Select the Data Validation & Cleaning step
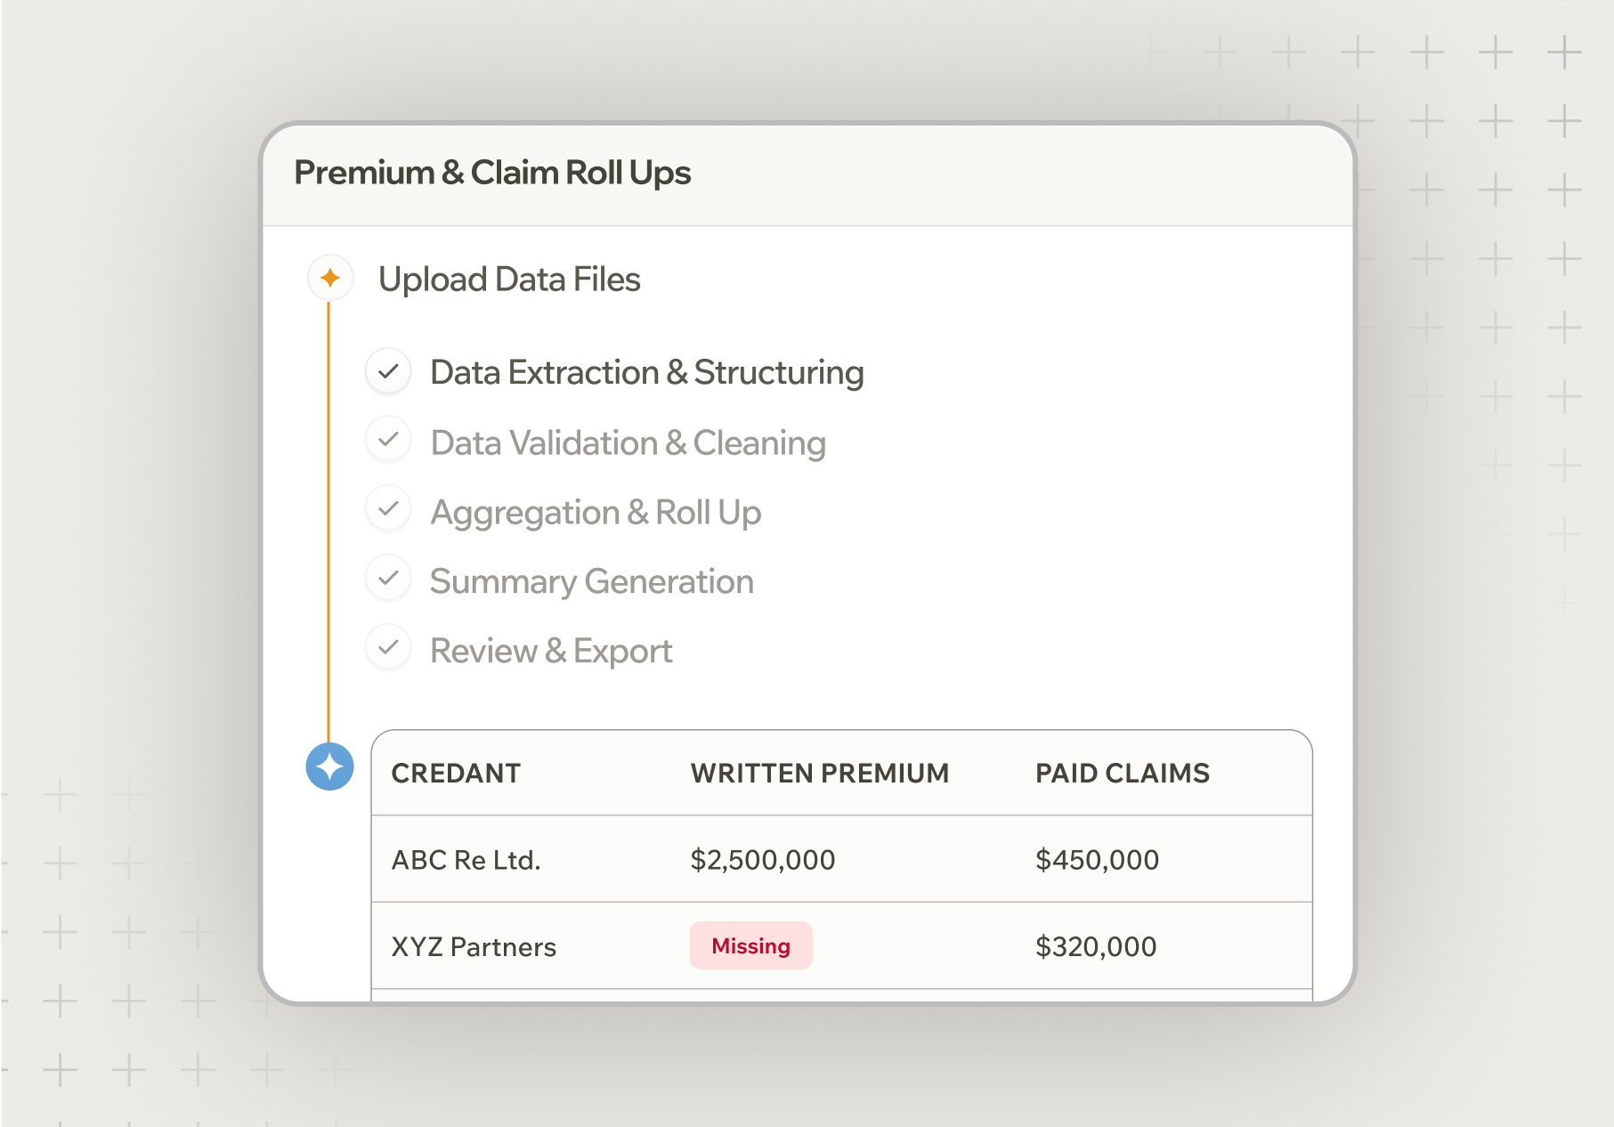 (x=628, y=442)
